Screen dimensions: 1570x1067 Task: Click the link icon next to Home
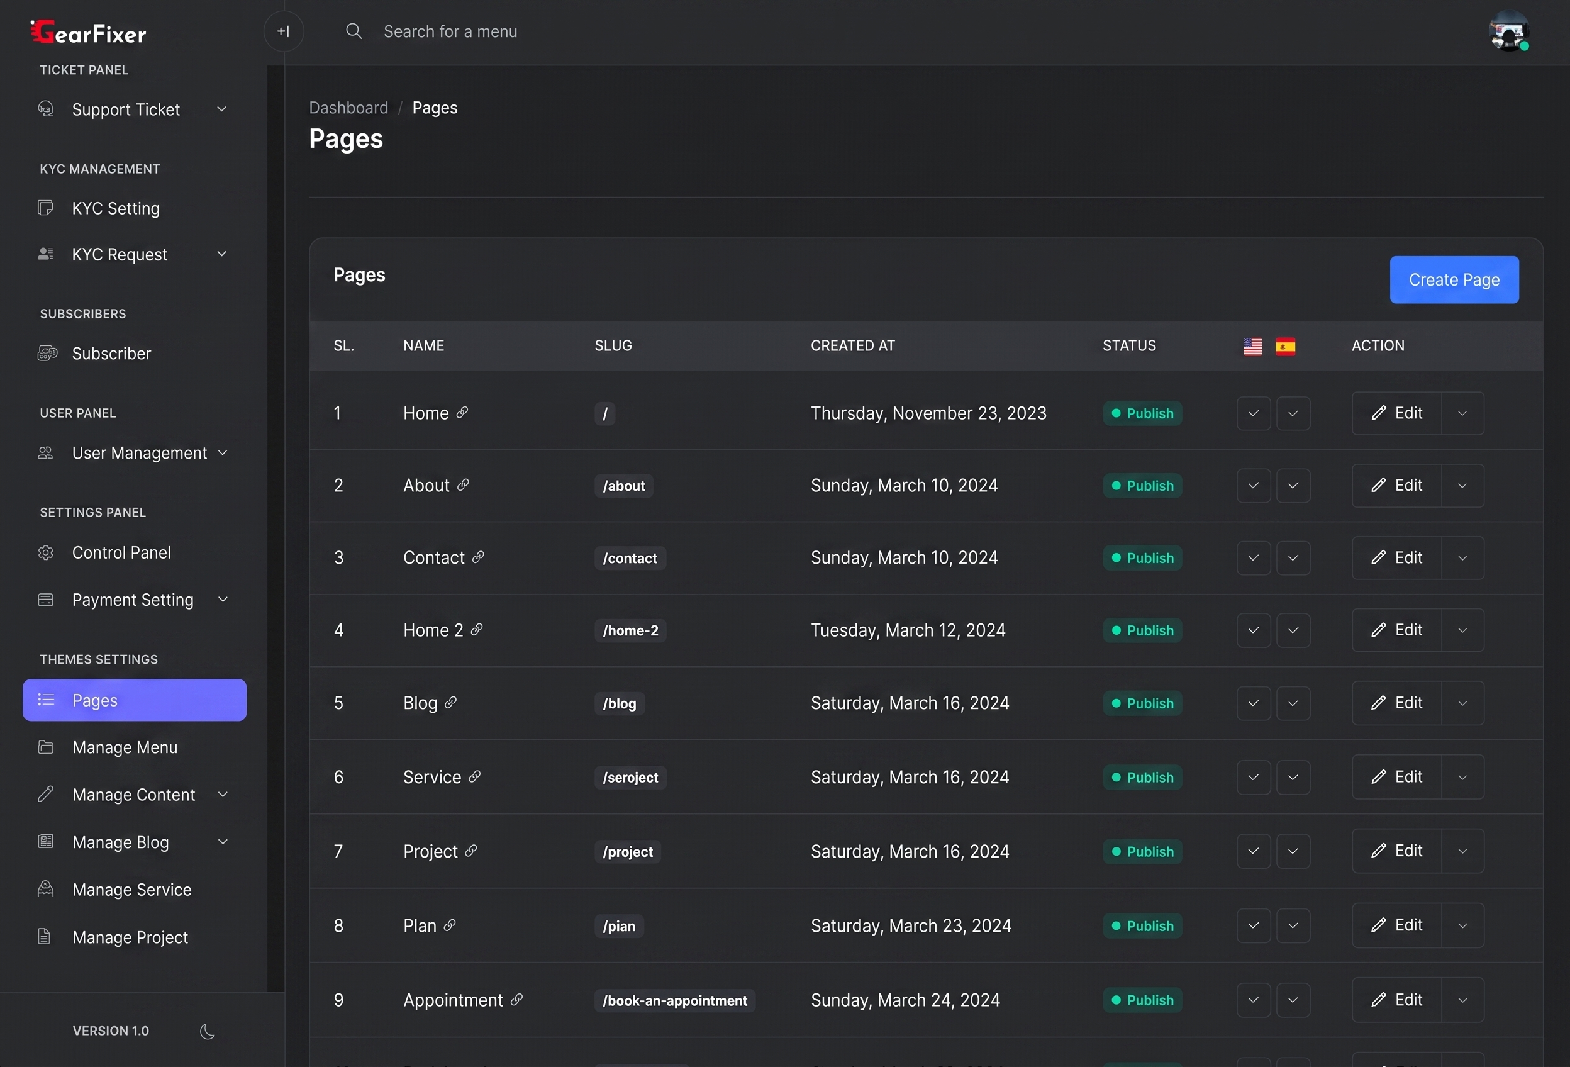[x=462, y=412]
